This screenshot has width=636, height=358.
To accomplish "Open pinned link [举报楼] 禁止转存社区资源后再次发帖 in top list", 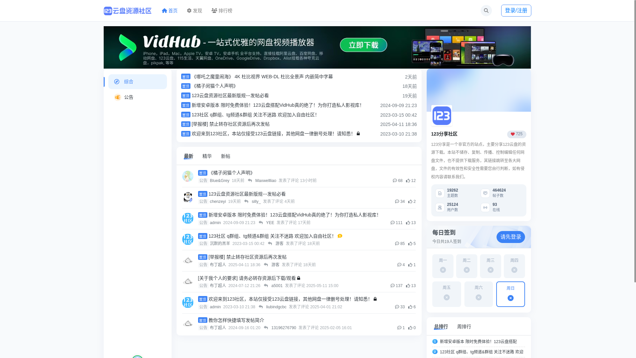I will click(231, 124).
